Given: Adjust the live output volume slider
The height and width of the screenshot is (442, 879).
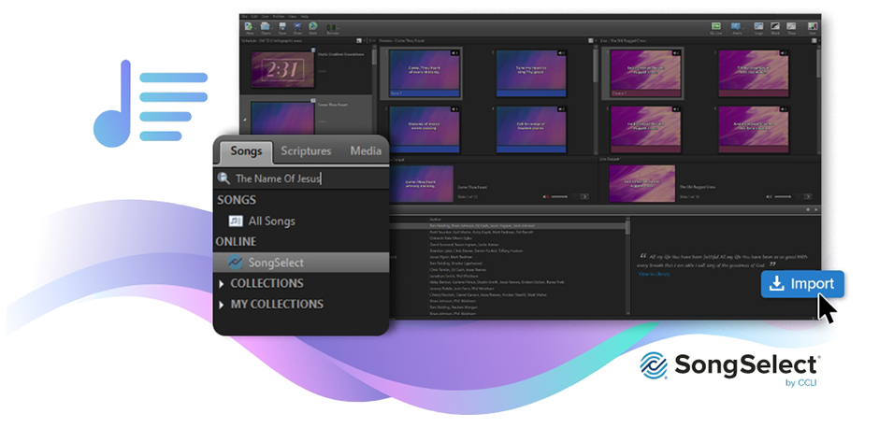Looking at the screenshot, I should coord(783,196).
